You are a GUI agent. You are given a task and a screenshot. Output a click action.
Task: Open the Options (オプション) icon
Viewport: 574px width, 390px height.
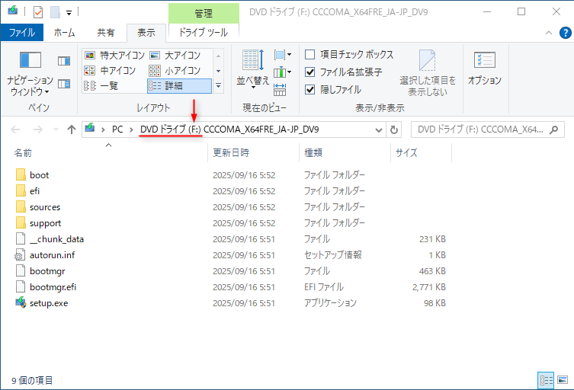tap(485, 61)
